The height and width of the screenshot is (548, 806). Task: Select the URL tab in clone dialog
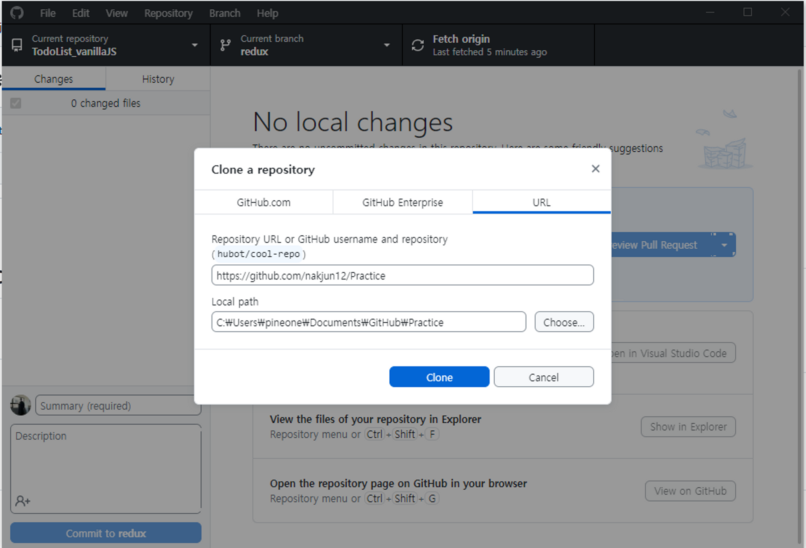[542, 202]
